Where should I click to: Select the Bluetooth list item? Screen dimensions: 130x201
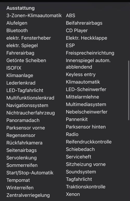pyautogui.click(x=17, y=31)
